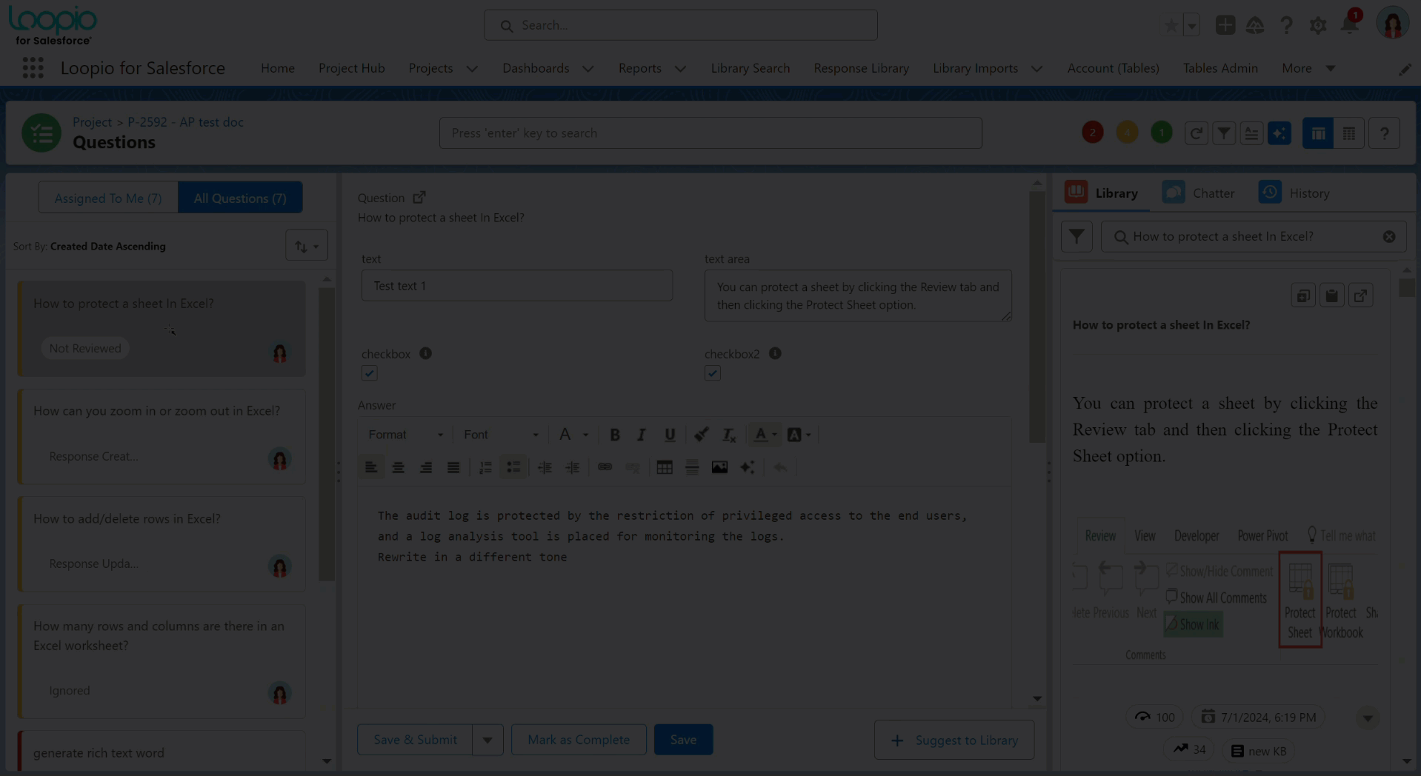Click the clipboard paste icon in Library entry

click(1331, 296)
